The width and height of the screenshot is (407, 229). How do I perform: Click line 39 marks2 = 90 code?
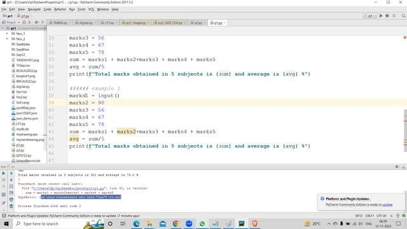[86, 103]
